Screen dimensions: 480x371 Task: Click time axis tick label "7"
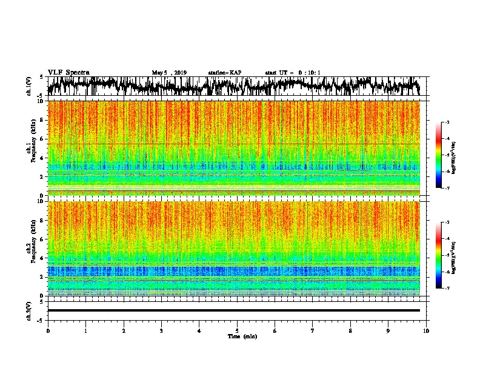(313, 331)
